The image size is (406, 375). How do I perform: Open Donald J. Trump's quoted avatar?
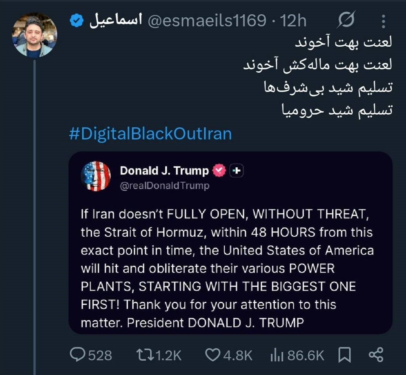pyautogui.click(x=96, y=176)
